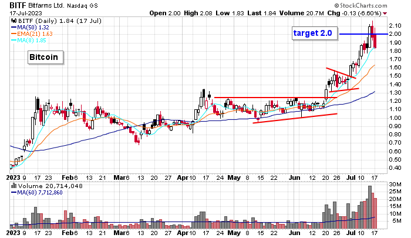Click the 1.30 price axis label

coord(395,93)
